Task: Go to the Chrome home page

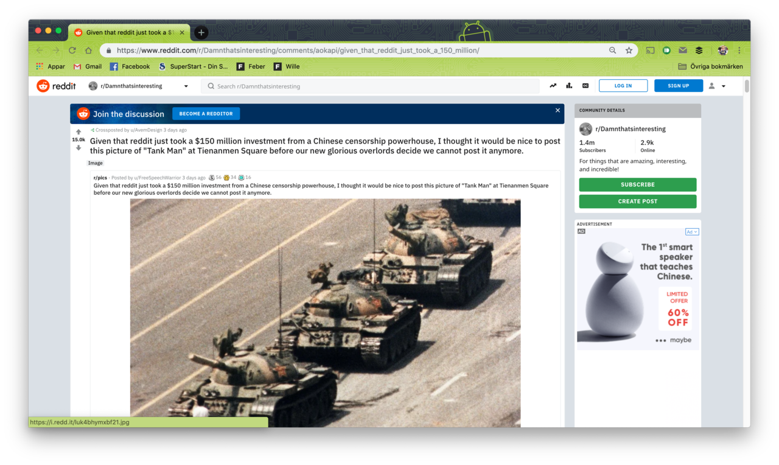Action: pyautogui.click(x=88, y=51)
